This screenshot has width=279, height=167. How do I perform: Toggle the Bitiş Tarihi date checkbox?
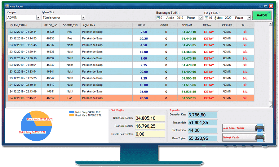click(206, 18)
